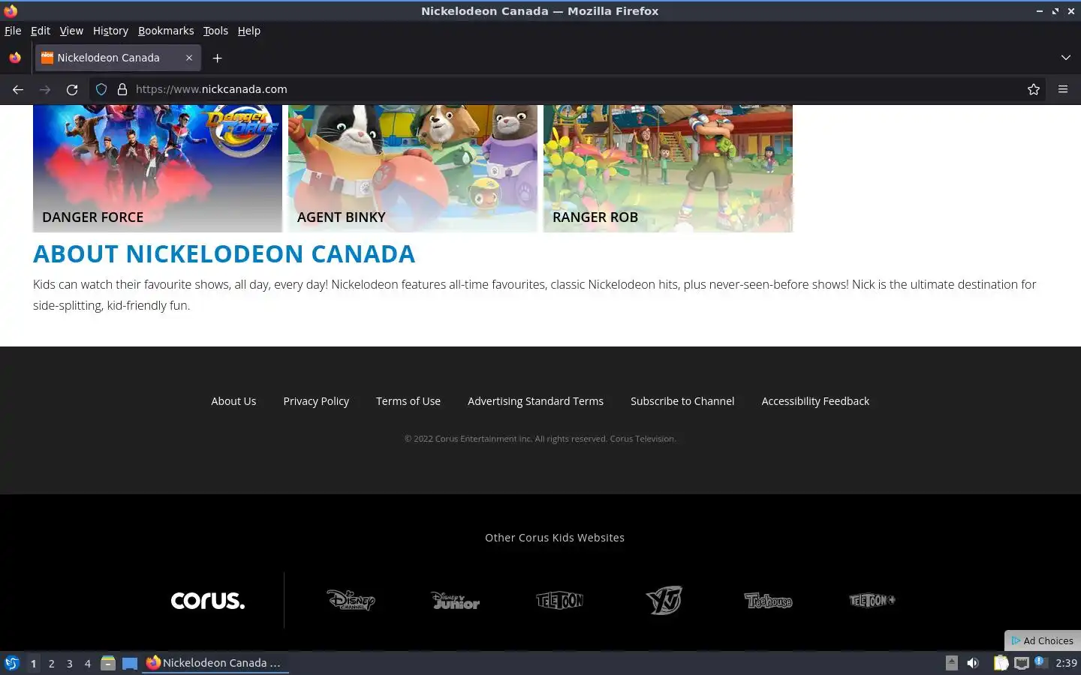Select Nickelodeon Canada taskbar window button

point(216,663)
